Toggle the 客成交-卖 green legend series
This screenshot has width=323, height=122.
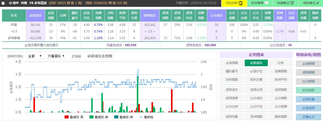[x=99, y=117]
